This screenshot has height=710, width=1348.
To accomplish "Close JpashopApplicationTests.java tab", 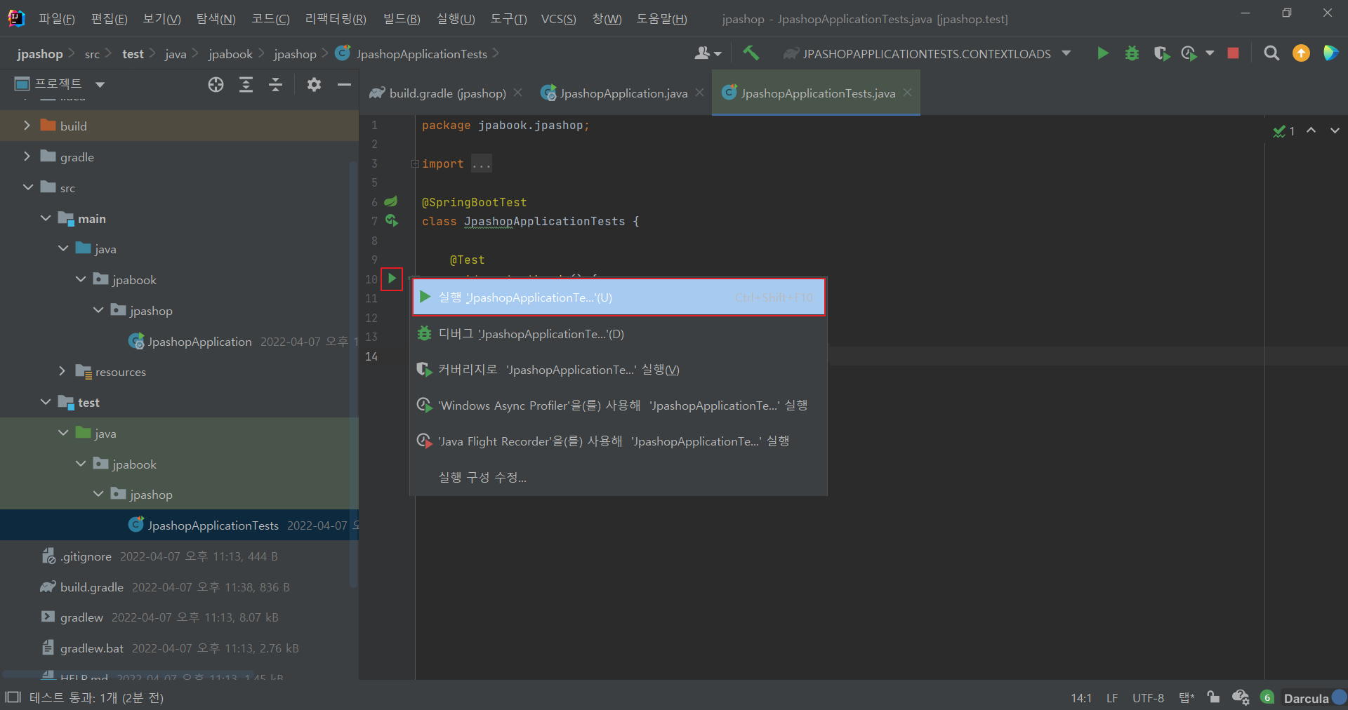I will (907, 93).
